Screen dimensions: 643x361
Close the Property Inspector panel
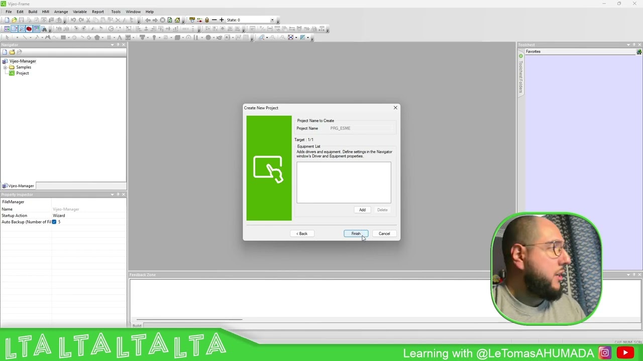124,195
